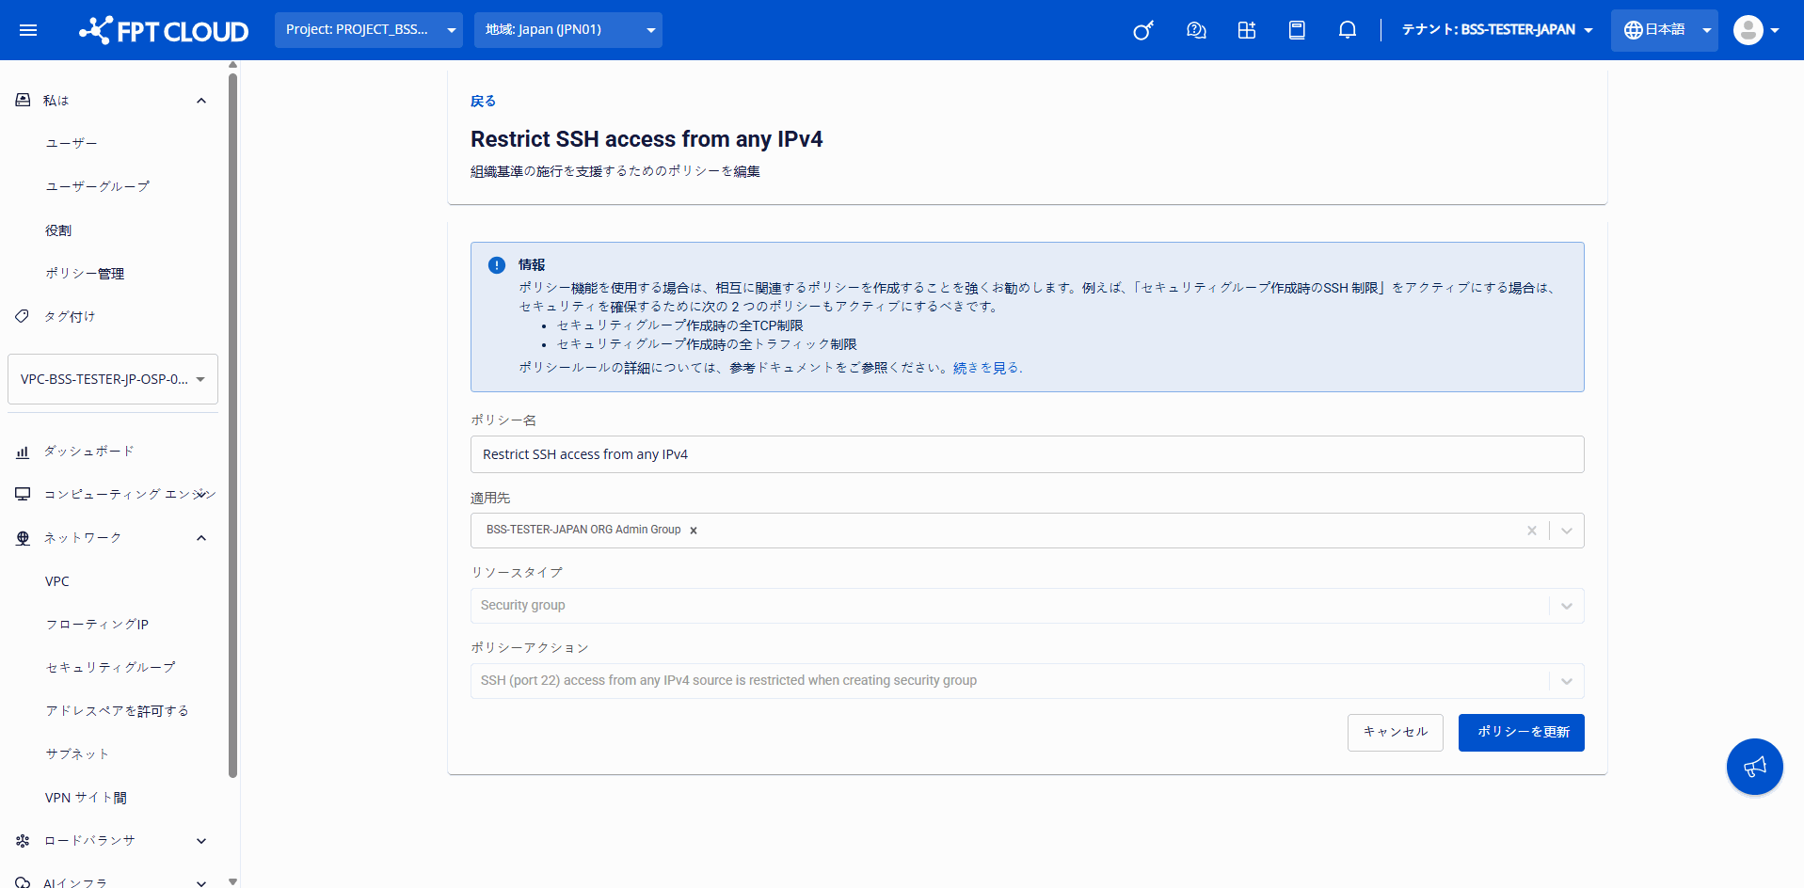Open the documentation book icon

pyautogui.click(x=1297, y=30)
